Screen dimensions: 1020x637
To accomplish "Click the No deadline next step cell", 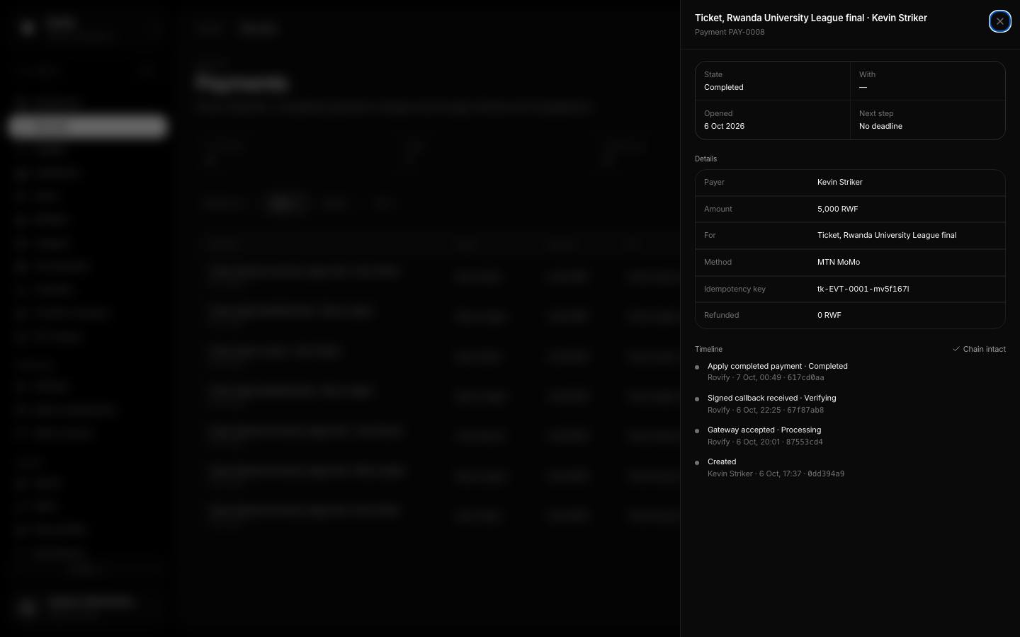I will 927,120.
